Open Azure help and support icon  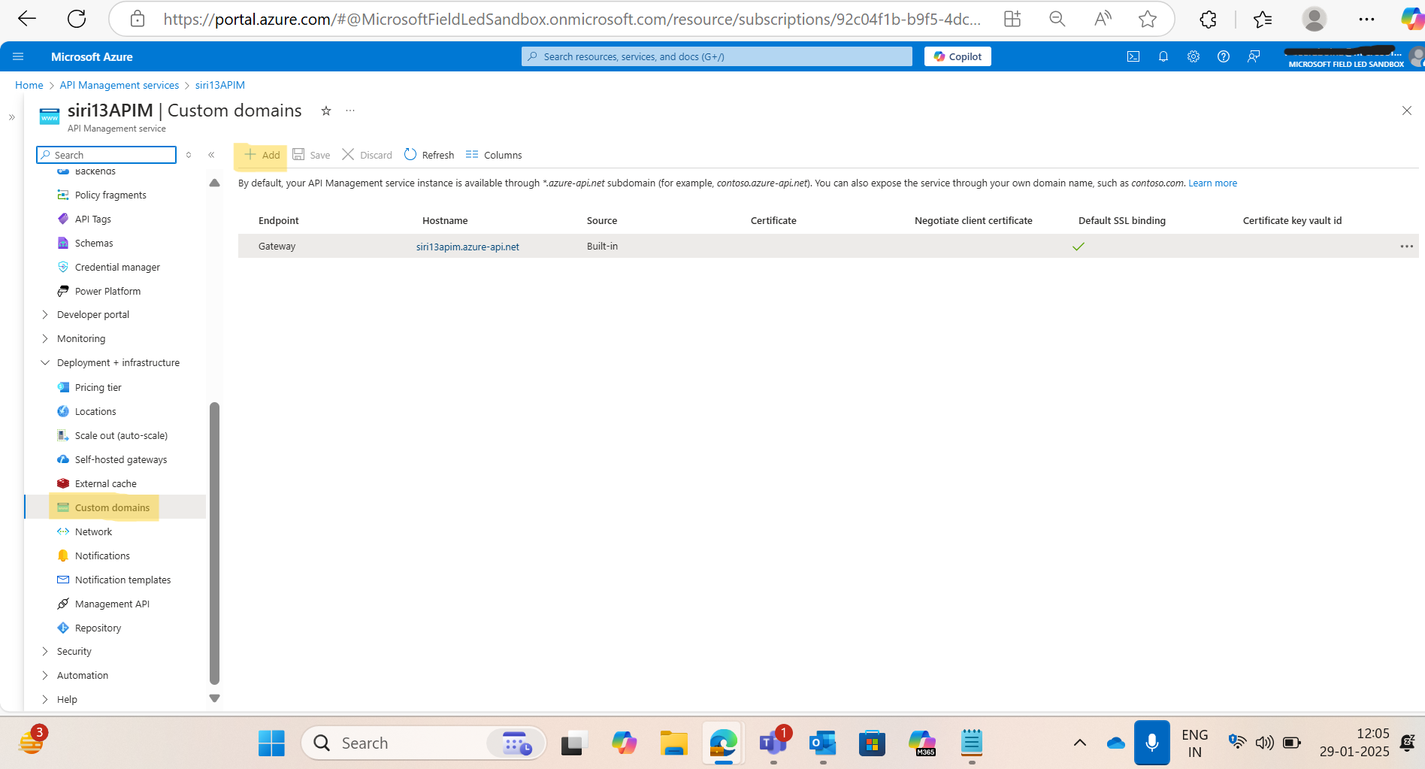pos(1224,56)
